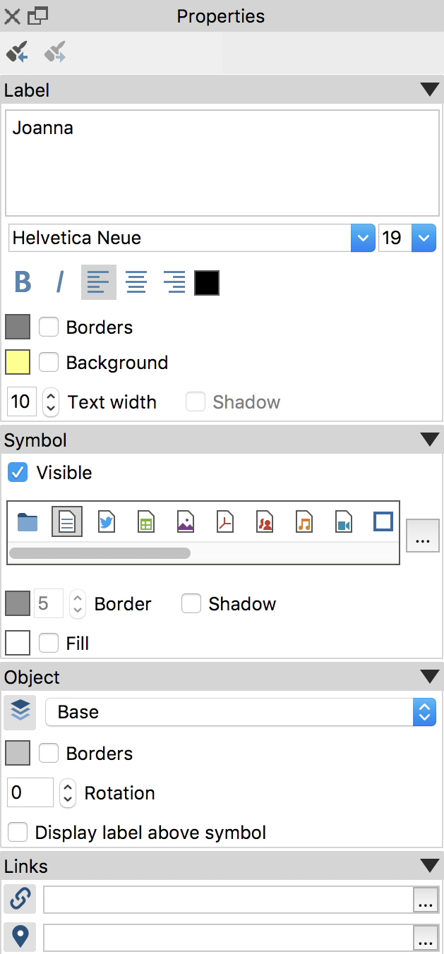Enable label Background checkbox

(x=48, y=362)
